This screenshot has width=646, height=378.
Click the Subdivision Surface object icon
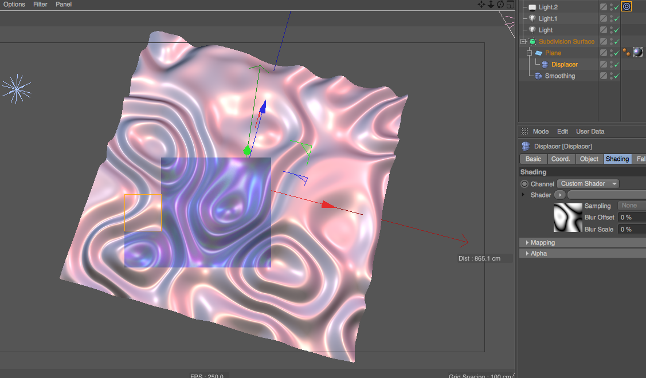coord(533,42)
